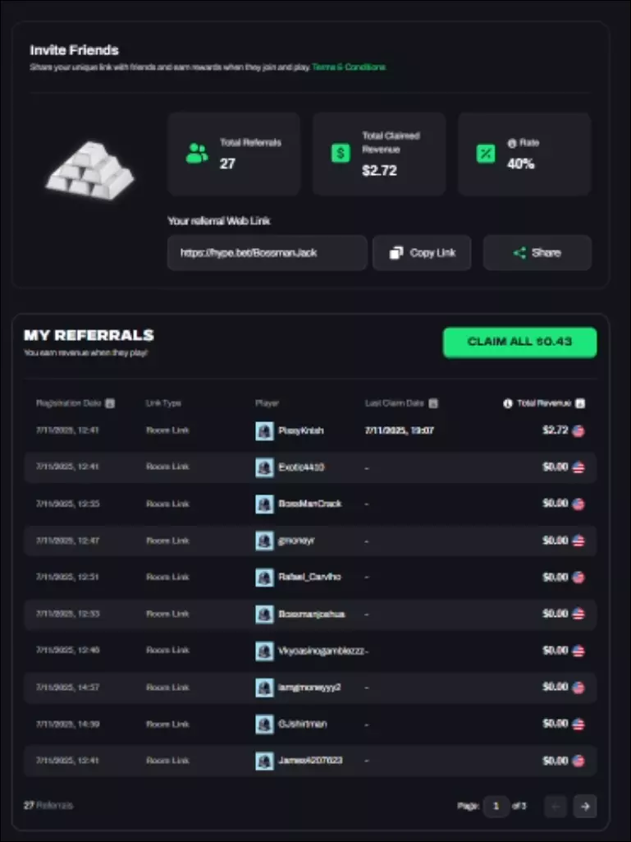Click the Link Type column header
The image size is (631, 842).
(163, 403)
